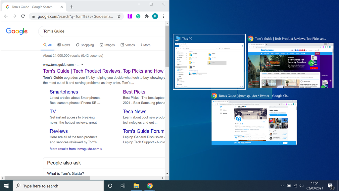Reload the current page
The height and width of the screenshot is (191, 339).
23,16
